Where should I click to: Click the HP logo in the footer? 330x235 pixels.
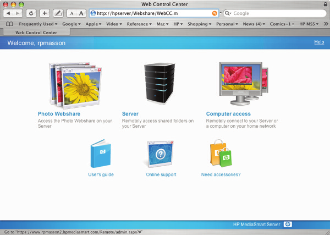pyautogui.click(x=288, y=224)
